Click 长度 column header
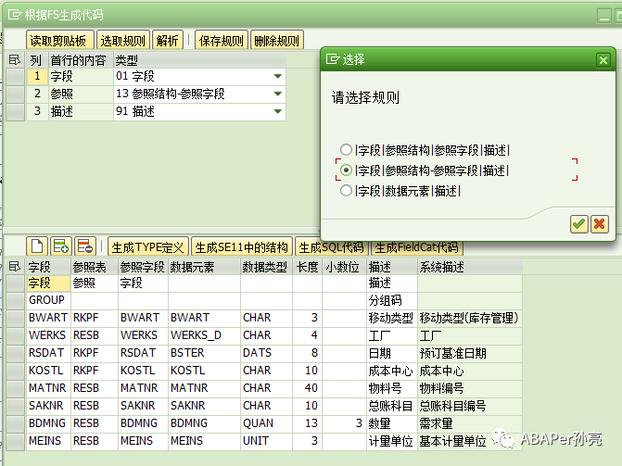 pyautogui.click(x=308, y=267)
